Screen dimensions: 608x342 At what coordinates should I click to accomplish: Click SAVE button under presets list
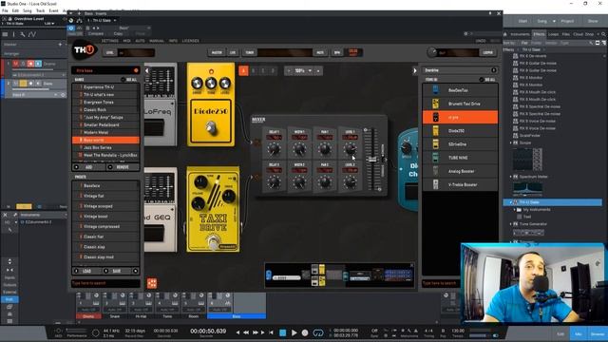116,271
